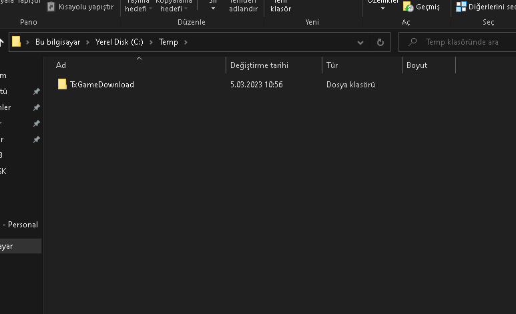Select the TxGameDownload folder icon
516x314 pixels.
pyautogui.click(x=62, y=84)
